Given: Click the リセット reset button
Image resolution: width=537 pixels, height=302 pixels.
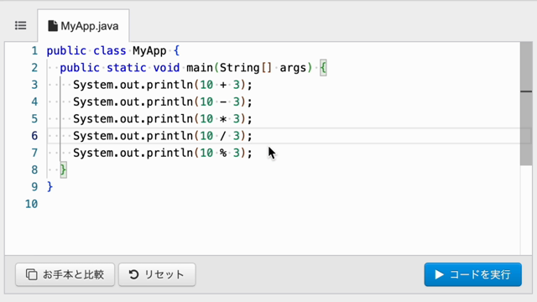Looking at the screenshot, I should pyautogui.click(x=157, y=274).
